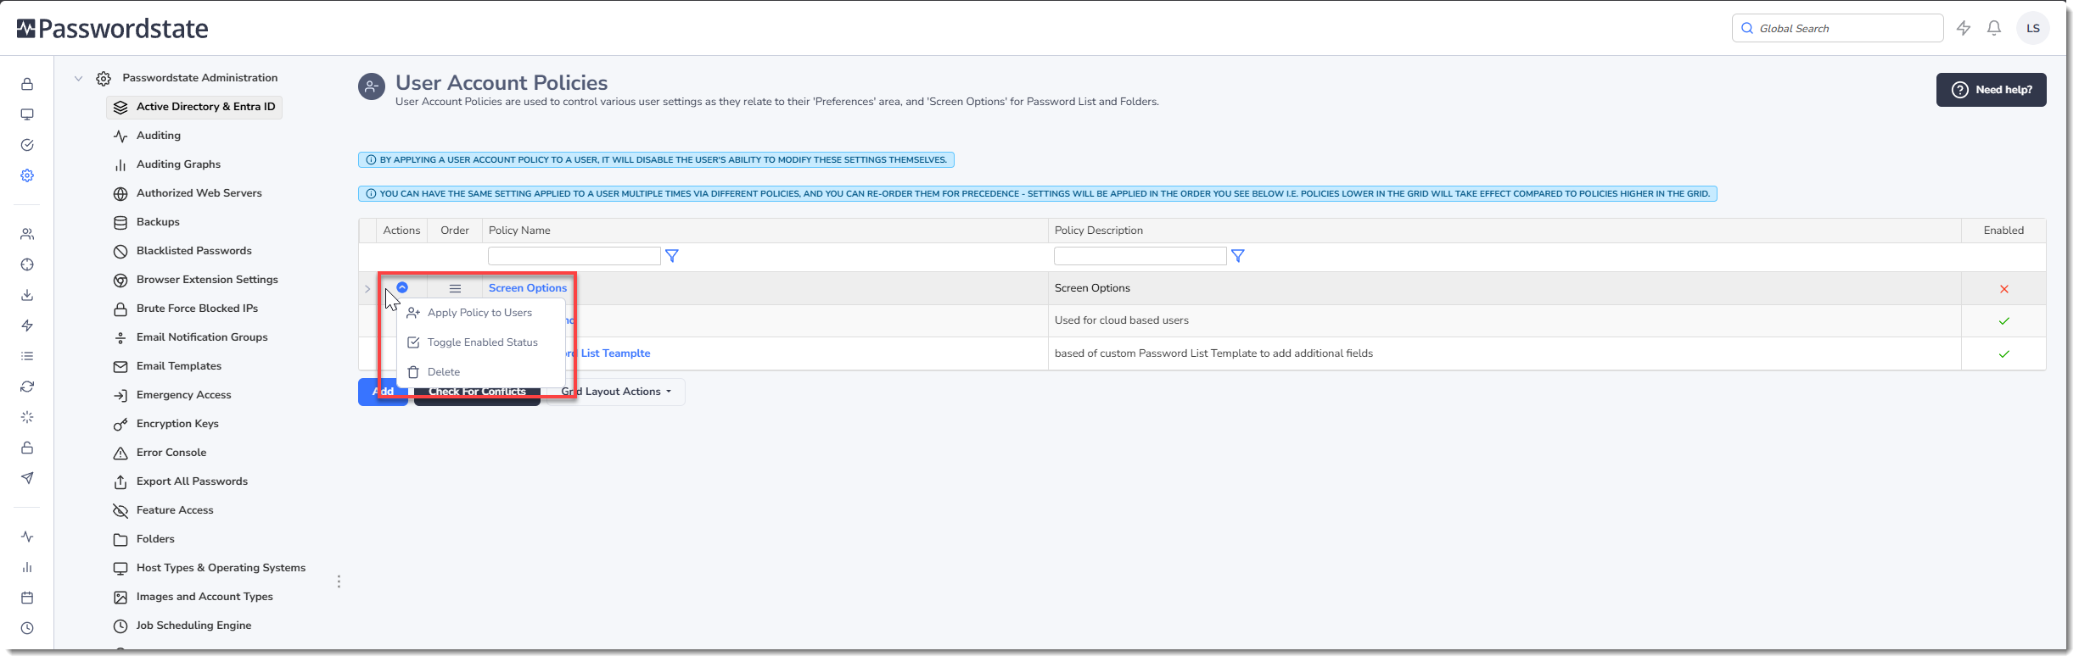Click the Check For Conflicts button
2079x662 pixels.
[477, 392]
